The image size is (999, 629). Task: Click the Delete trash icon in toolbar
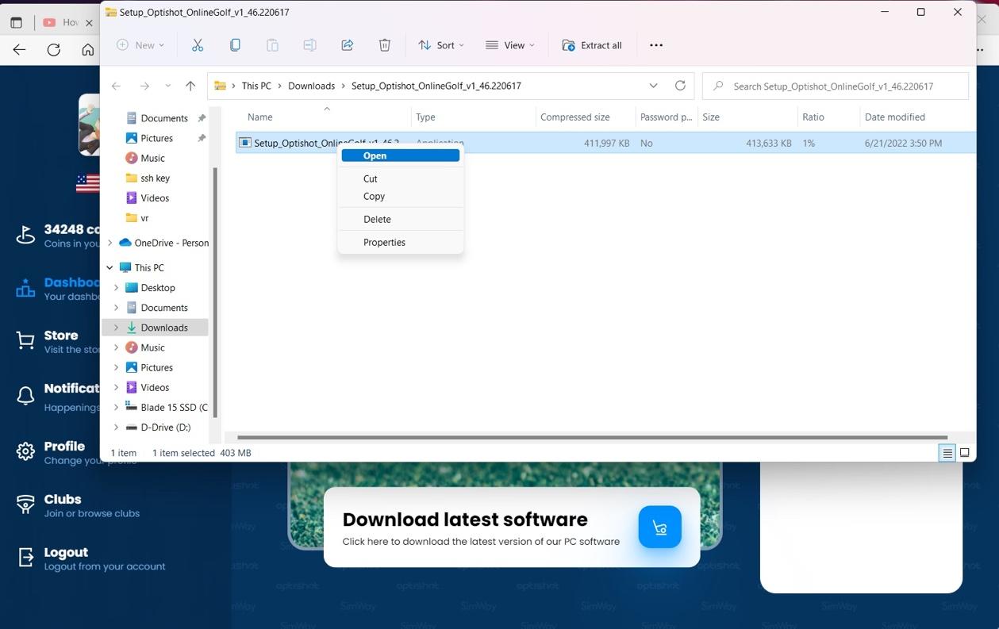pos(385,45)
